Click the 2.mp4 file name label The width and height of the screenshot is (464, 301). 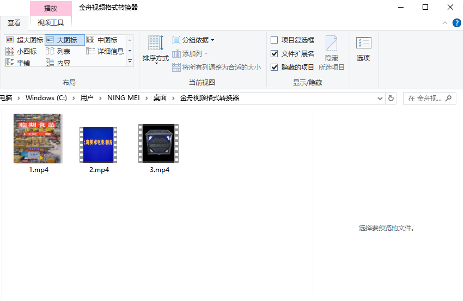99,170
